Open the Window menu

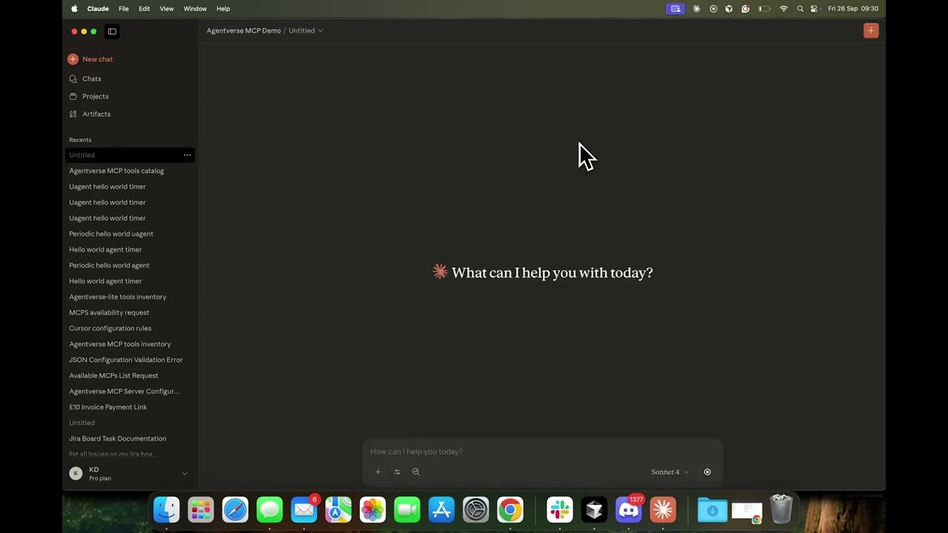(x=196, y=9)
